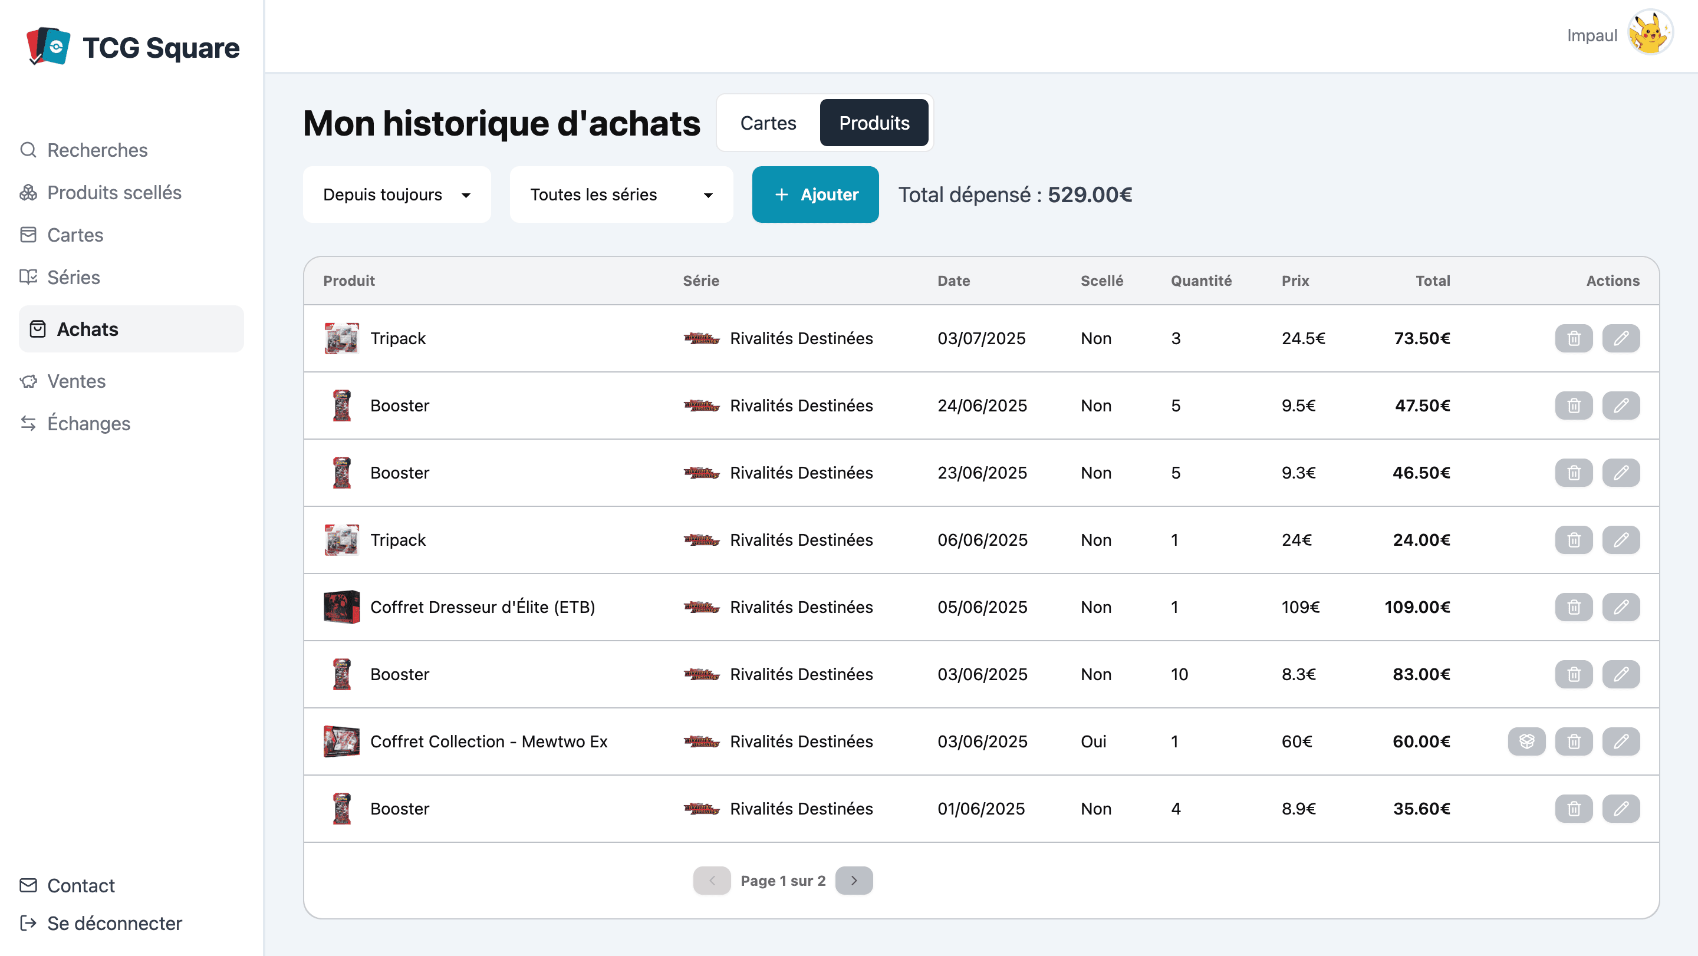Delete the Tripack purchase from 03/07/2025
Viewport: 1698px width, 956px height.
tap(1574, 338)
